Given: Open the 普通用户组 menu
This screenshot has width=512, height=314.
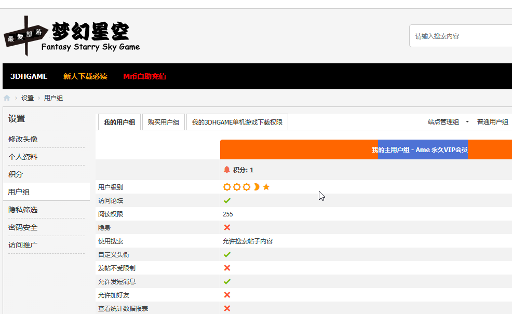Looking at the screenshot, I should (x=492, y=122).
